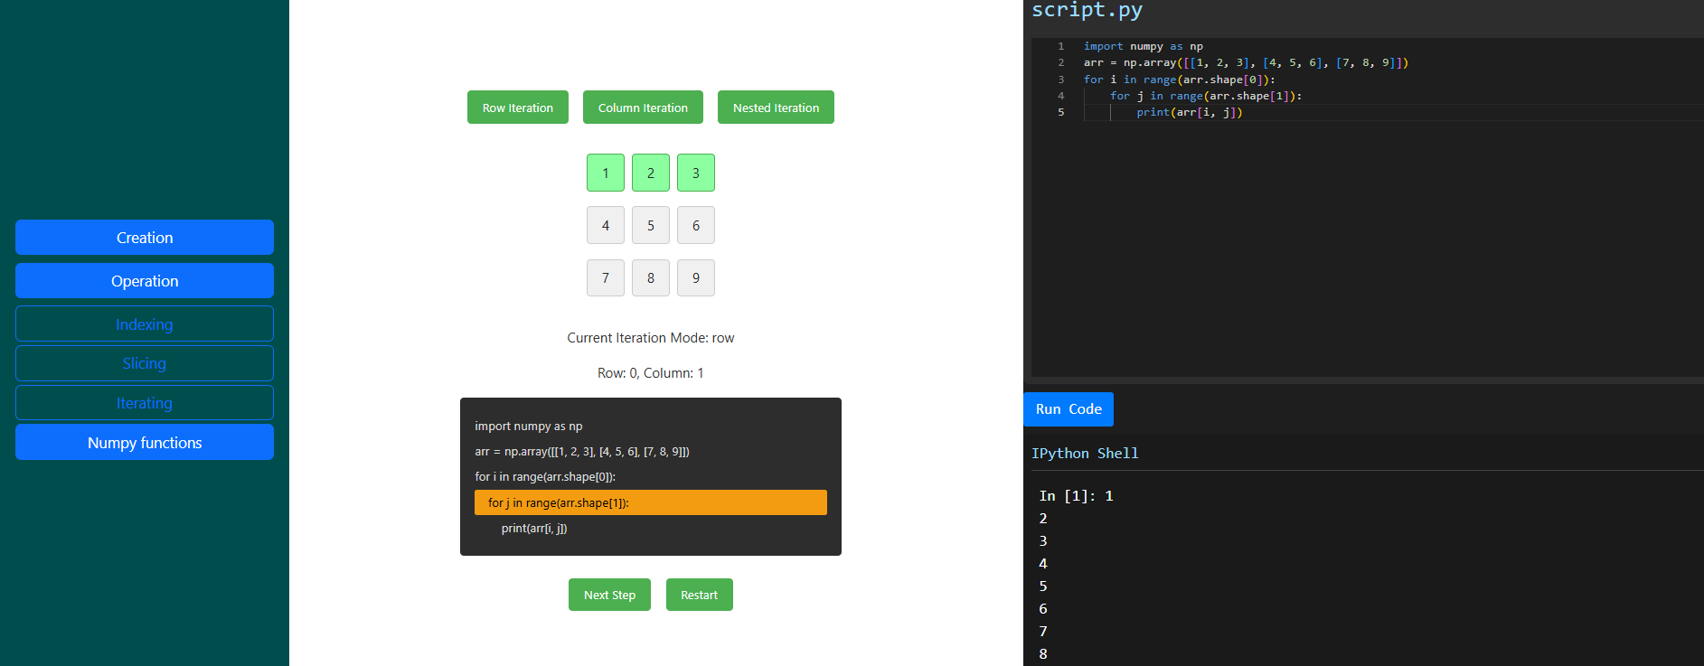Place cursor on editor line 3 for i loop

coord(1180,80)
